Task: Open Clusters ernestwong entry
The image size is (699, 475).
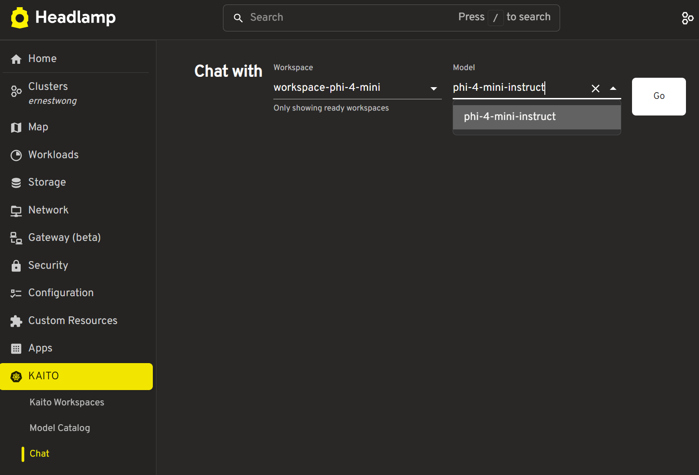Action: click(76, 93)
